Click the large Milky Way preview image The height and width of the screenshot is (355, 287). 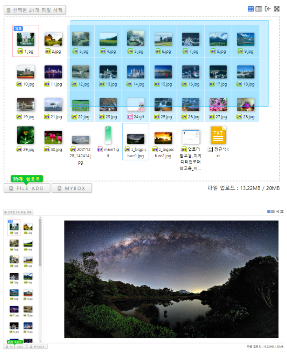[x=171, y=279]
